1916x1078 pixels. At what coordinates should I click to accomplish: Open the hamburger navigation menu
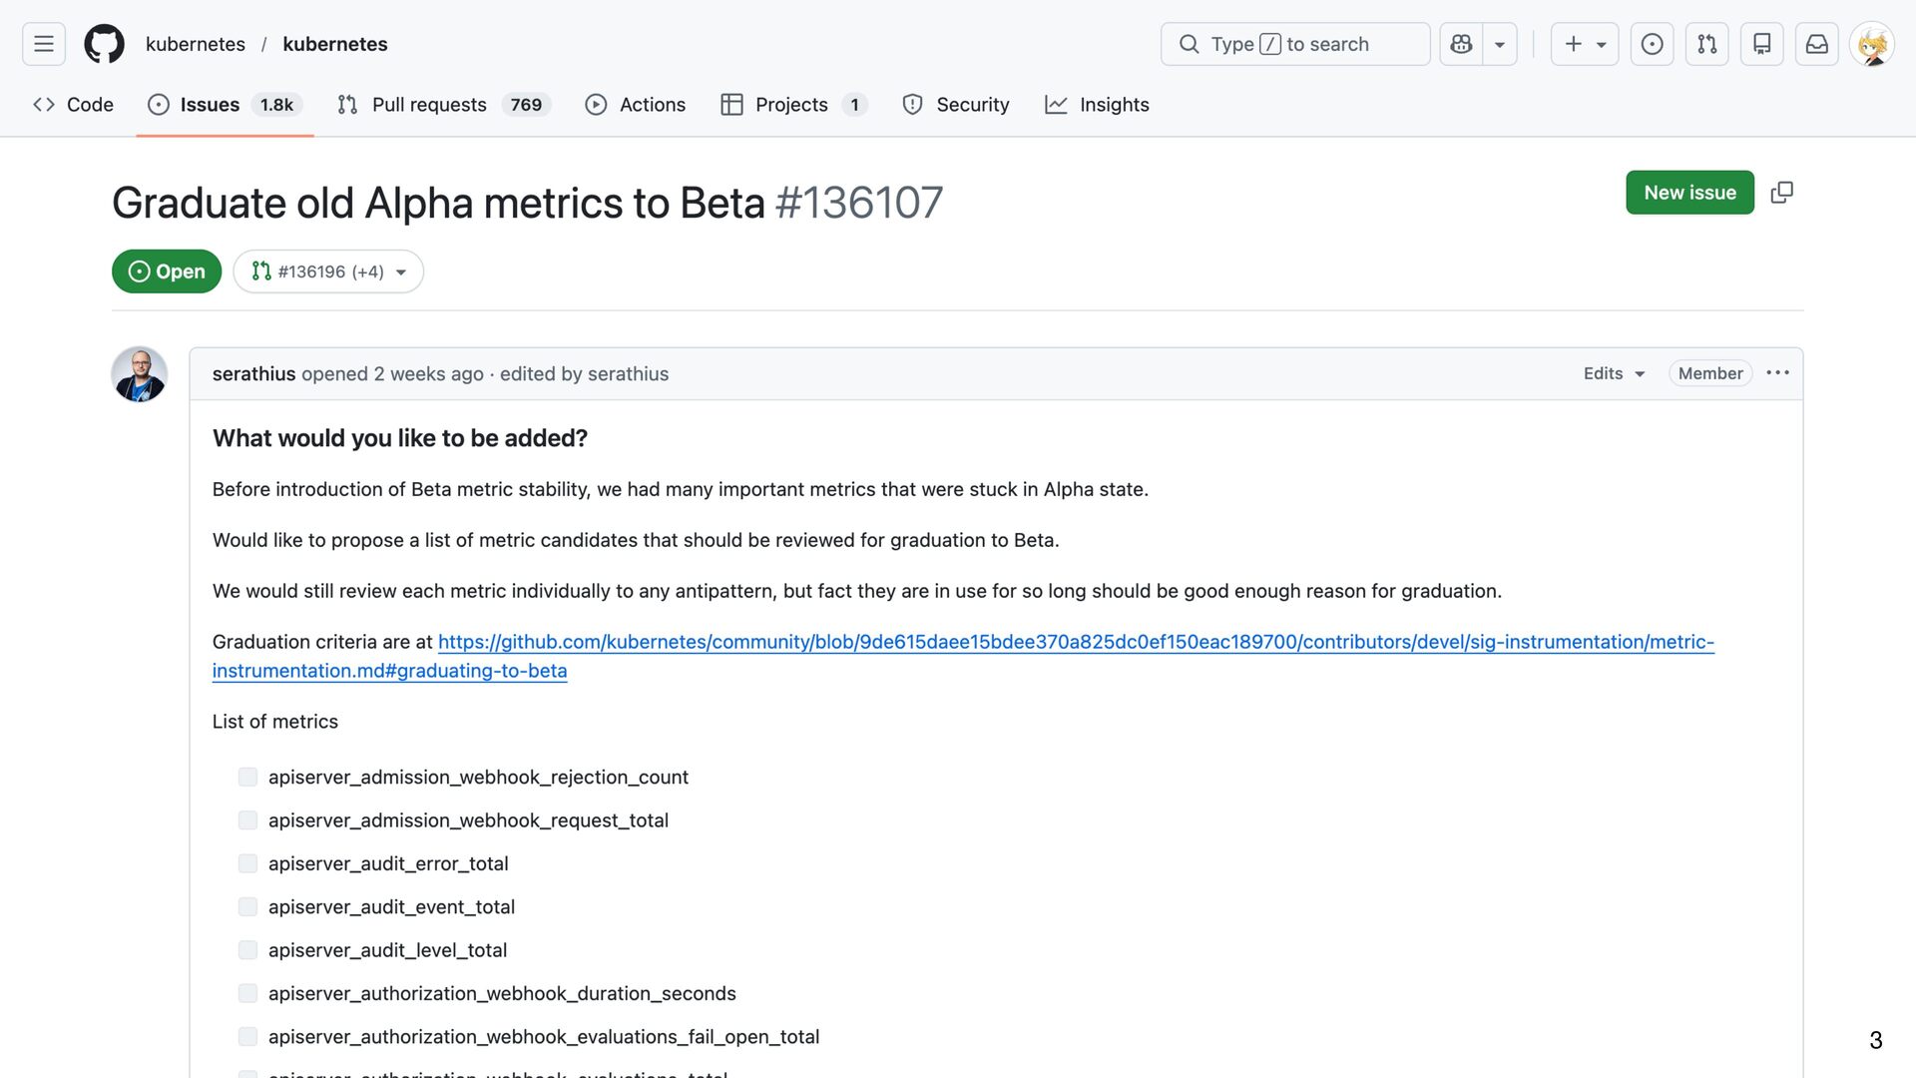click(44, 44)
